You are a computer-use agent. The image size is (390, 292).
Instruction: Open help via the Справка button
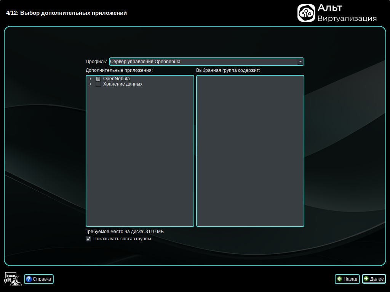(39, 279)
